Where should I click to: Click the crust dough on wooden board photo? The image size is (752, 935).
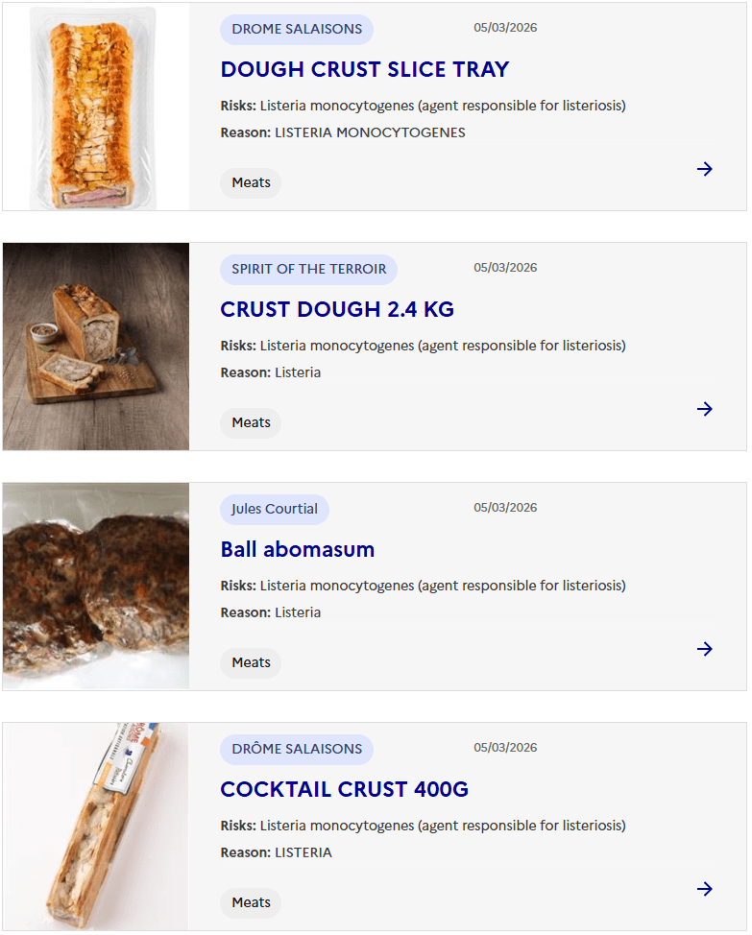click(x=96, y=347)
